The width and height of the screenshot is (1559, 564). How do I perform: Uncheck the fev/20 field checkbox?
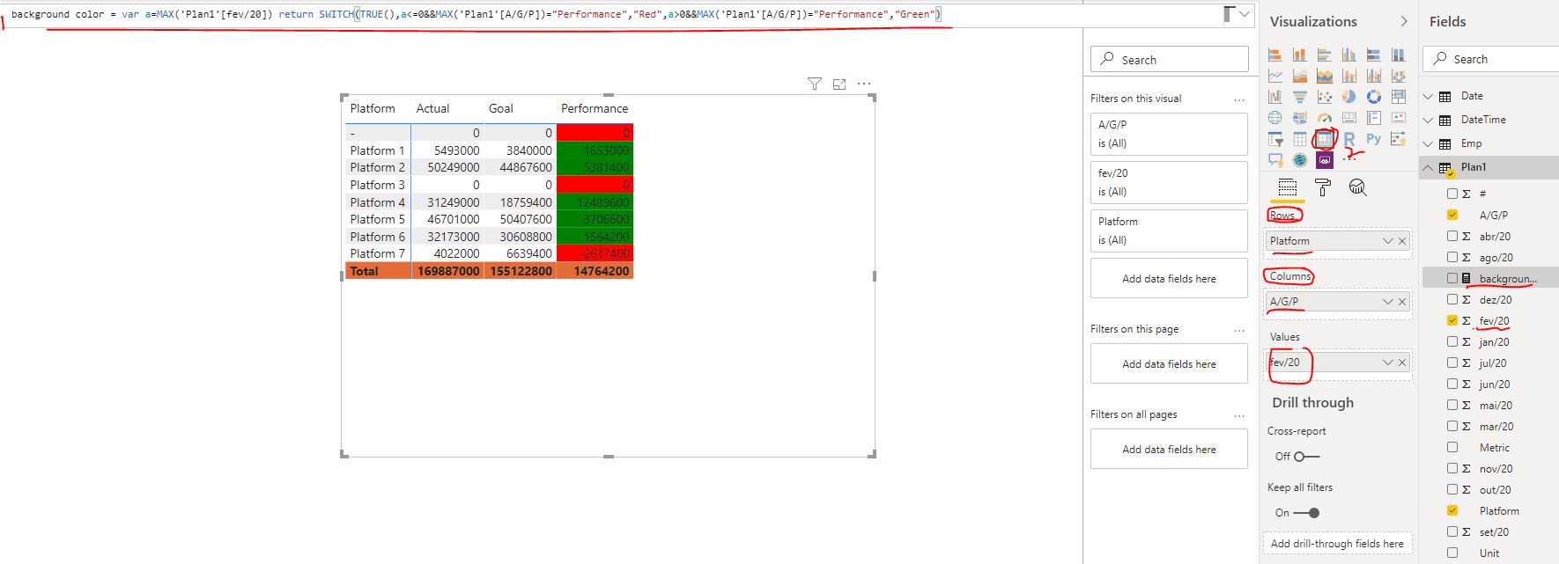point(1452,320)
